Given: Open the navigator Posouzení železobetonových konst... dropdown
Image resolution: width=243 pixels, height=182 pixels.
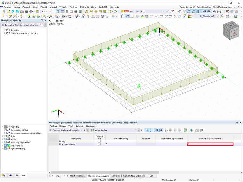Looking at the screenshot, I should (40, 25).
